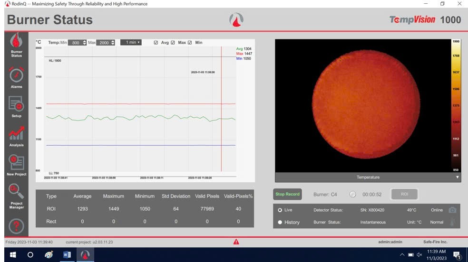Click the Max 1447 legend entry
Screen dimensions: 468x262
pos(244,54)
